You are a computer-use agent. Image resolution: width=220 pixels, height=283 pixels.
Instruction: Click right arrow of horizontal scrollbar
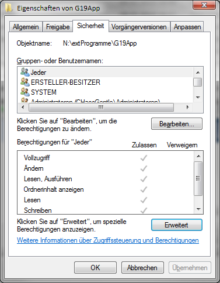[x=187, y=107]
